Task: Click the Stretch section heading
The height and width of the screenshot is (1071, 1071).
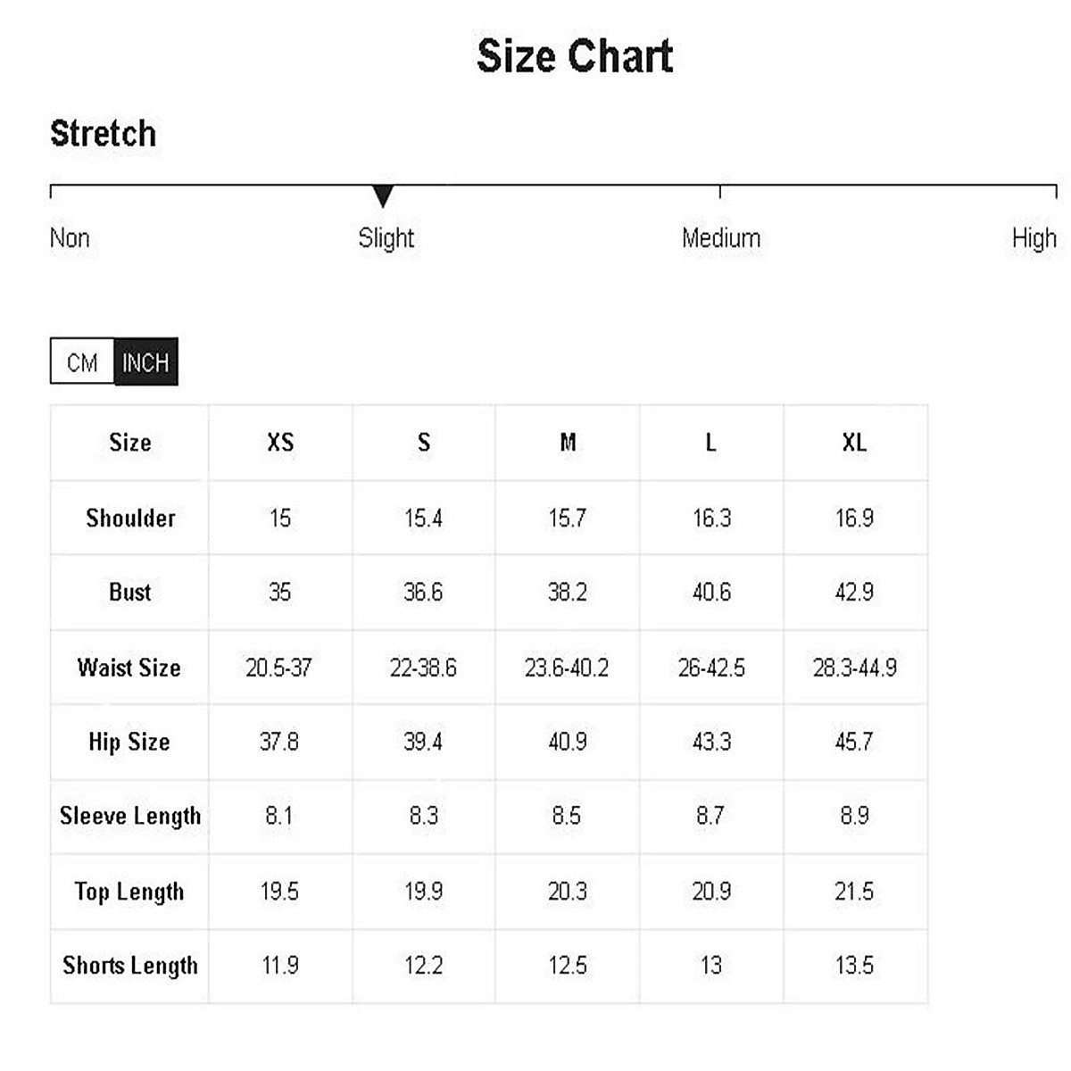Action: pos(104,134)
